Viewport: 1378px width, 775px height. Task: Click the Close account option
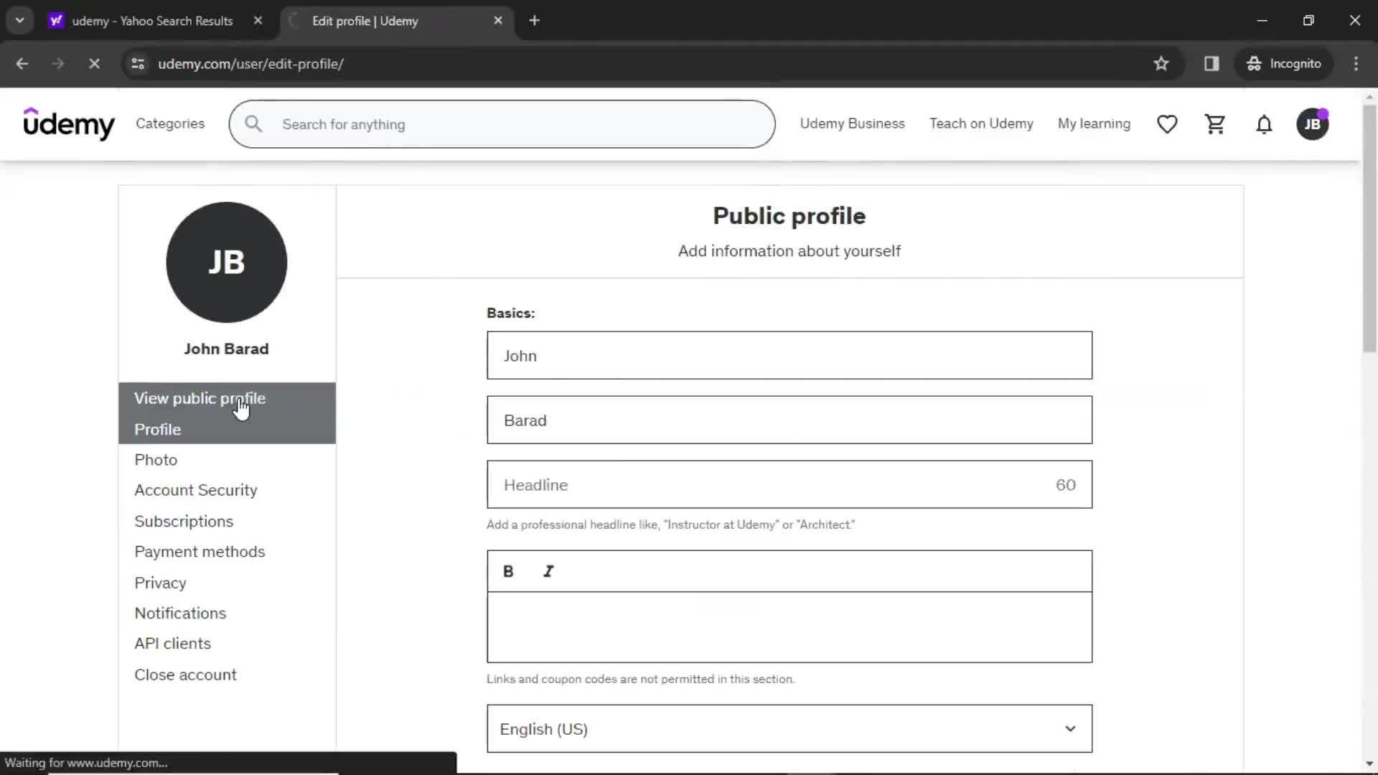pos(185,674)
